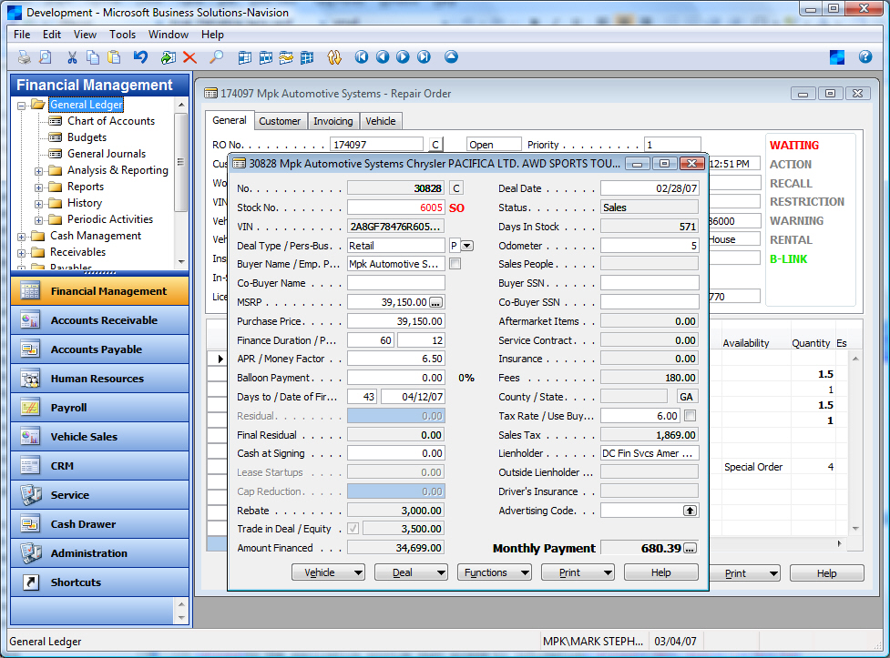The height and width of the screenshot is (658, 890).
Task: Select Chart of Accounts in the tree
Action: [111, 121]
